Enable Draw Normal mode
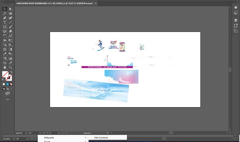The width and height of the screenshot is (240, 142). (x=4, y=89)
